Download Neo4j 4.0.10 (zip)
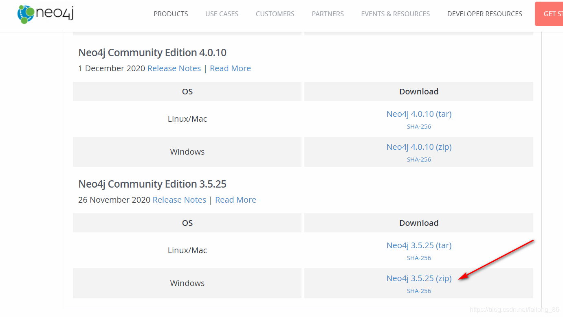Screen dimensions: 563x317 (x=419, y=147)
